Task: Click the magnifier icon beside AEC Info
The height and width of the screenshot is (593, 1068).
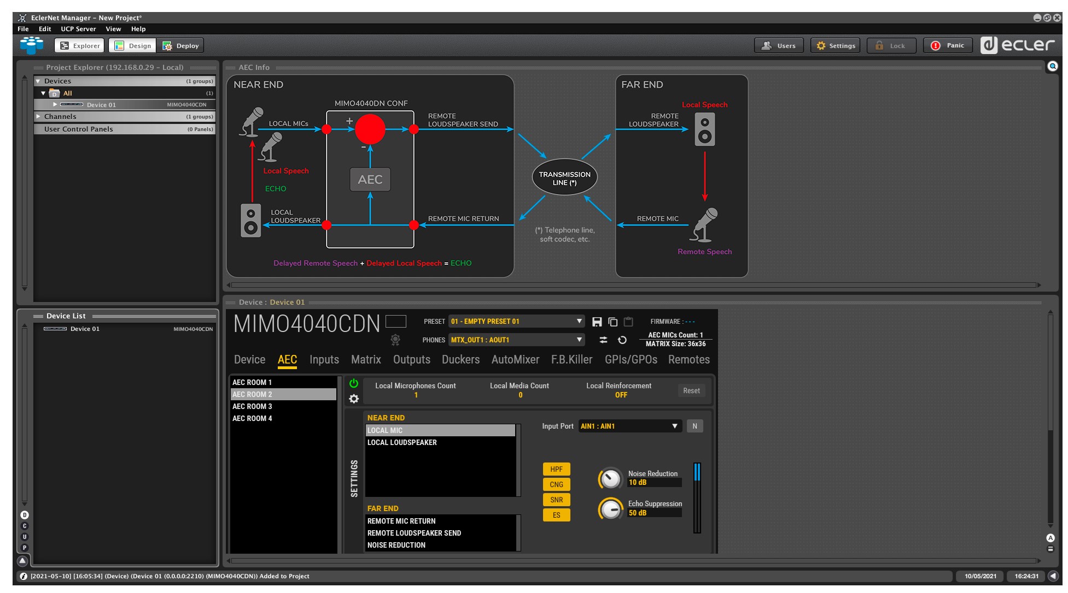Action: pyautogui.click(x=1052, y=67)
